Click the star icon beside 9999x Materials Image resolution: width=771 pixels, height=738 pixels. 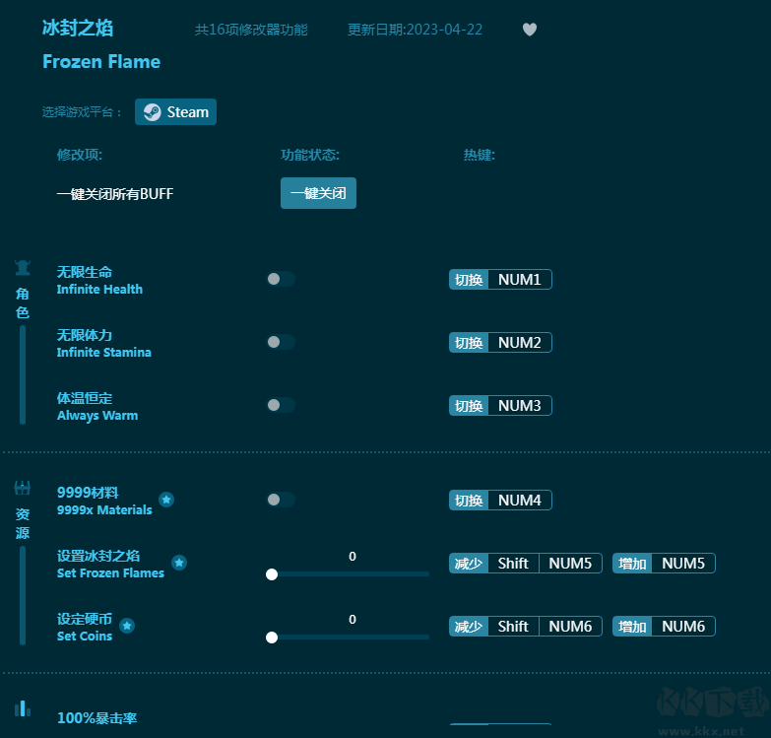[x=166, y=500]
